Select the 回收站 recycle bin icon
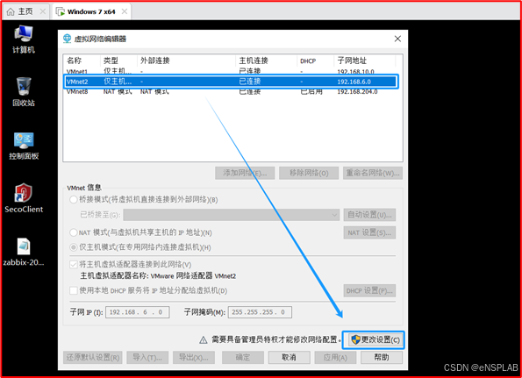522x378 pixels. 24,92
